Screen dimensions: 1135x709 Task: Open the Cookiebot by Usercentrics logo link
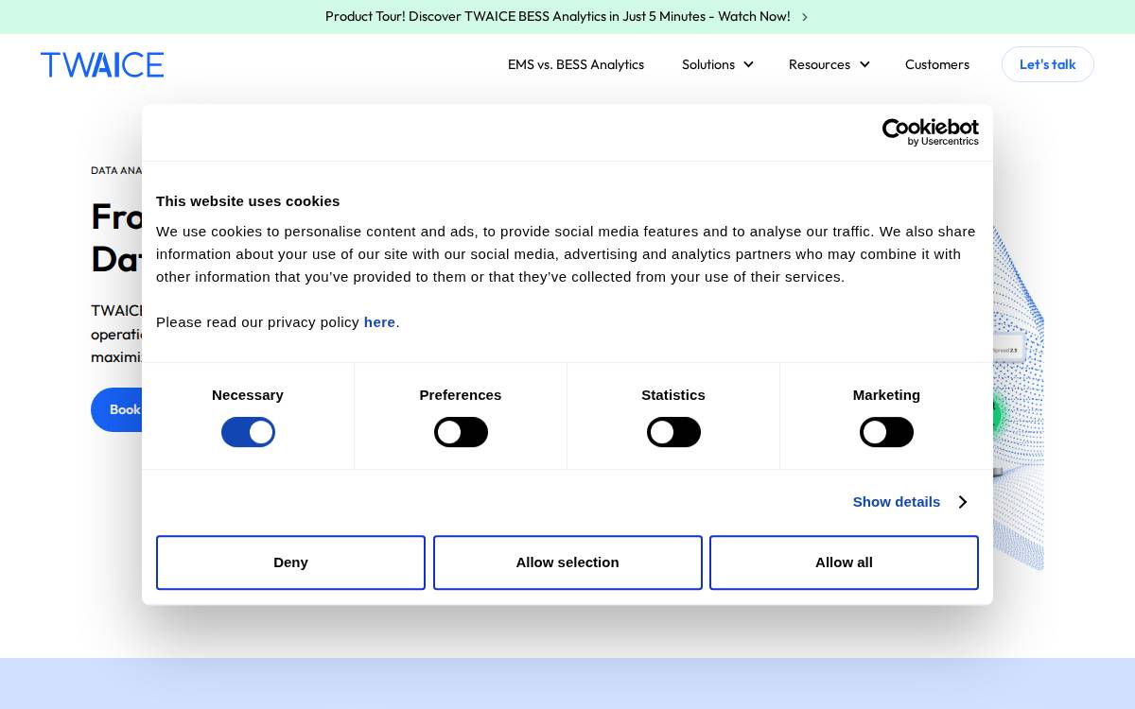point(930,132)
